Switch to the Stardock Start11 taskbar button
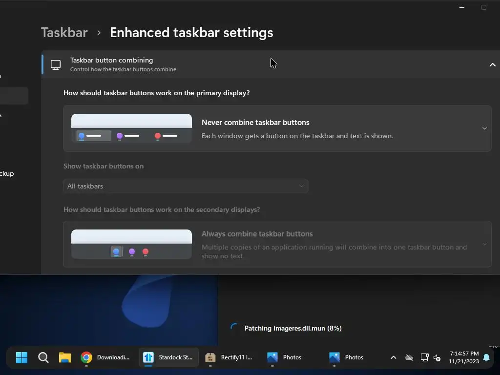500x375 pixels. click(x=168, y=357)
